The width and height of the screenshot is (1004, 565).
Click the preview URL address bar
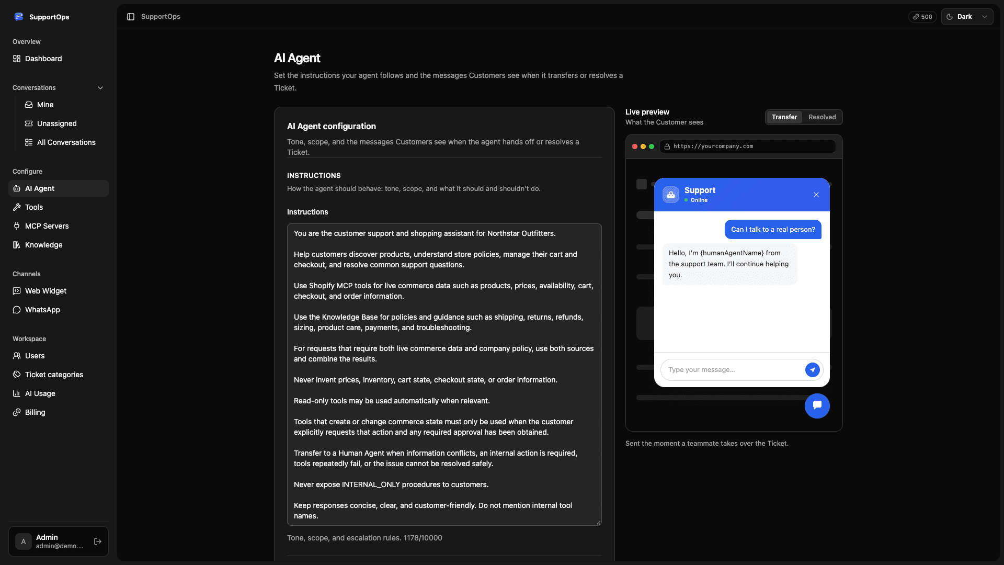(x=747, y=146)
